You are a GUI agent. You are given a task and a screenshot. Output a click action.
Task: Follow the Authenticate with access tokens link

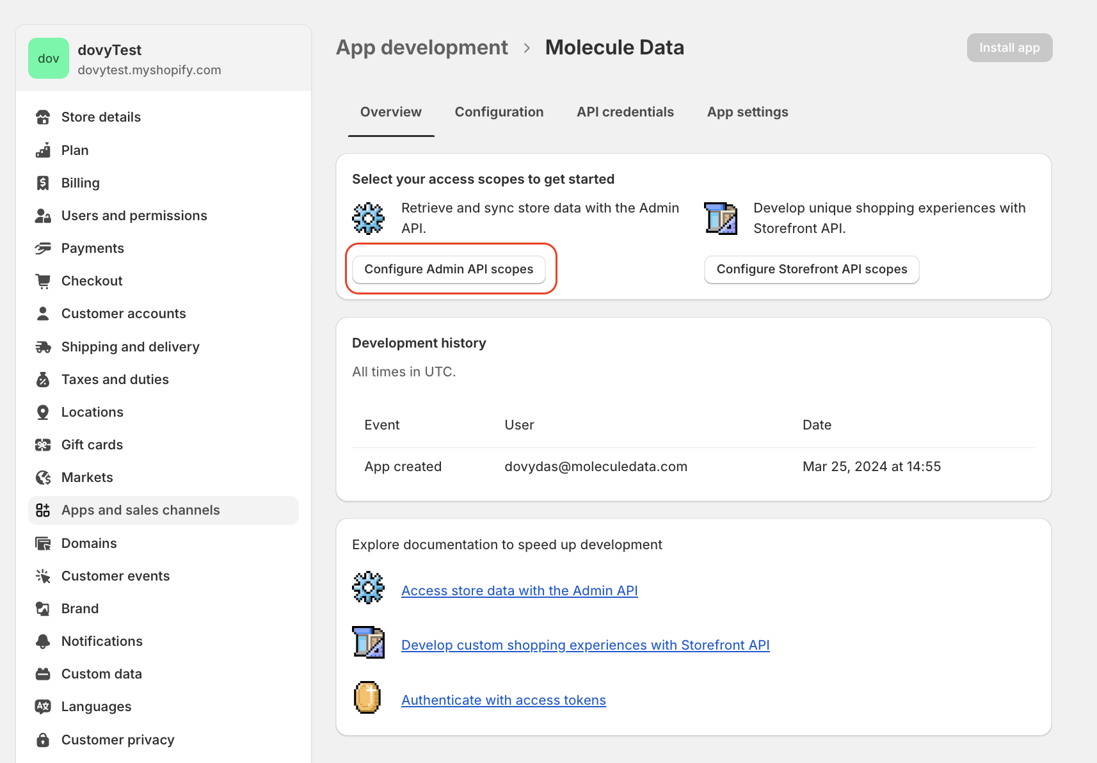[x=503, y=700]
